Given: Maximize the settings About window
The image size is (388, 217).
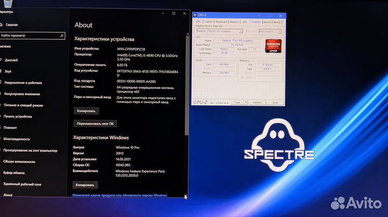Looking at the screenshot, I should coord(174,13).
